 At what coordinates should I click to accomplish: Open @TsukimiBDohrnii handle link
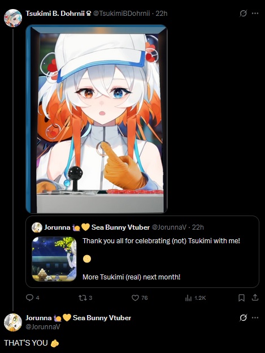121,14
